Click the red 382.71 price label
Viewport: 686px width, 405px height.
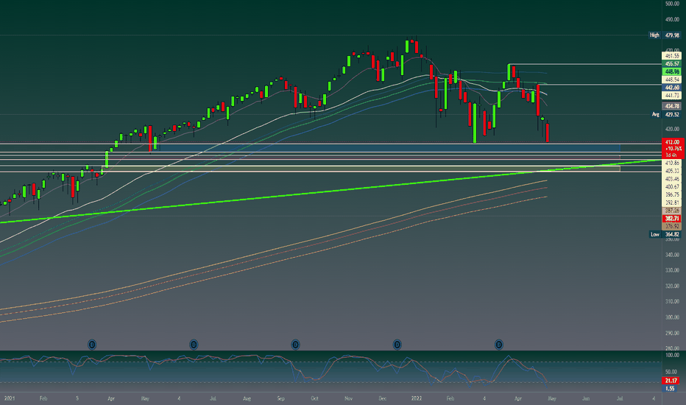click(672, 219)
